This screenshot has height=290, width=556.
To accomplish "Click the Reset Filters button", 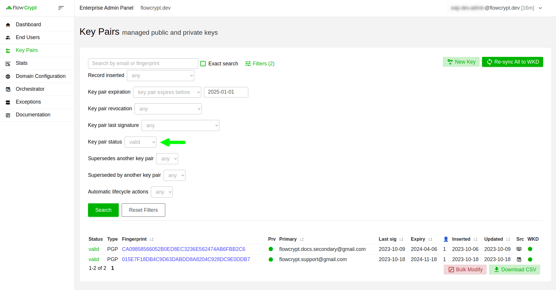I will point(143,210).
